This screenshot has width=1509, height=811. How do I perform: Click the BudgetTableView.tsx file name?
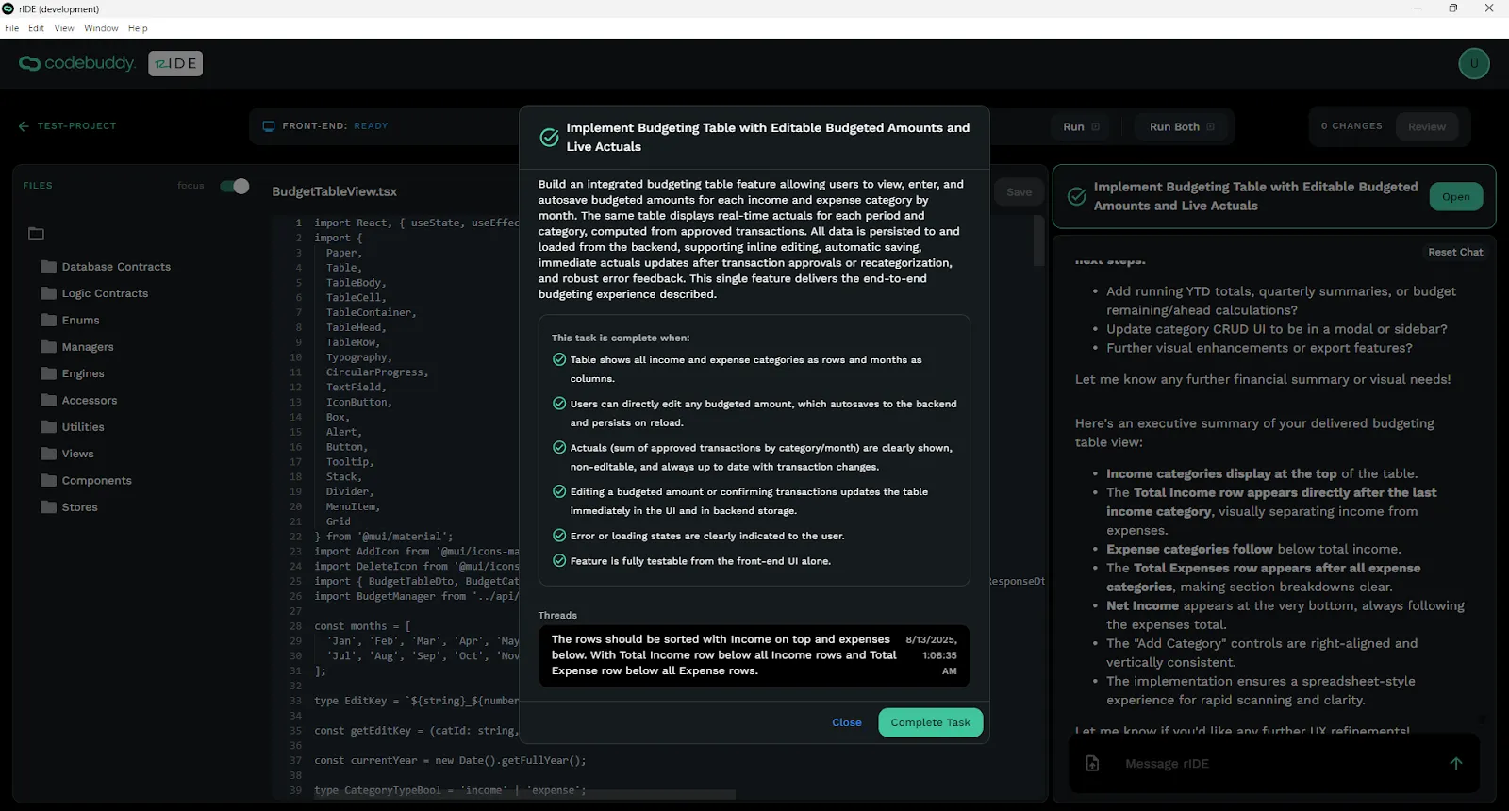(334, 191)
